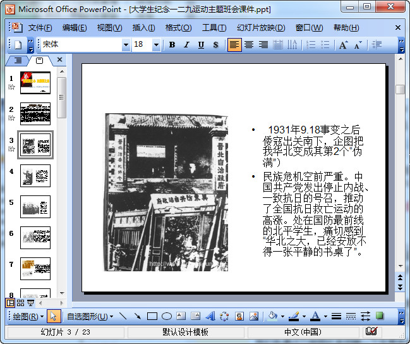Align text left
The image size is (410, 344).
click(x=234, y=45)
